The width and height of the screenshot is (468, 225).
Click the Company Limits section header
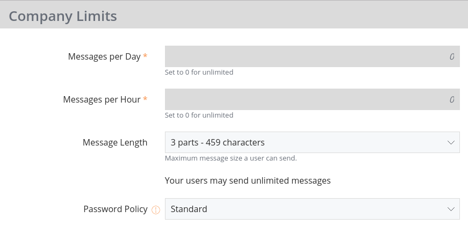[x=63, y=16]
